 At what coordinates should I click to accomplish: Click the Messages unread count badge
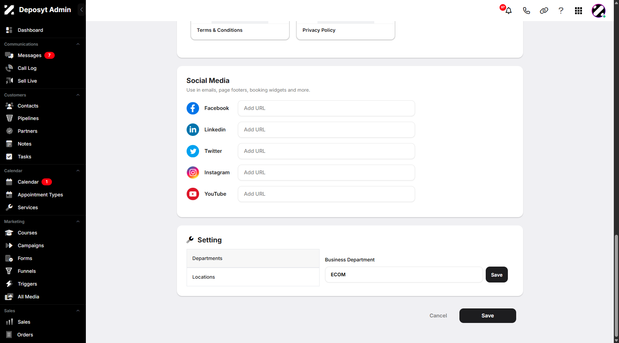50,55
